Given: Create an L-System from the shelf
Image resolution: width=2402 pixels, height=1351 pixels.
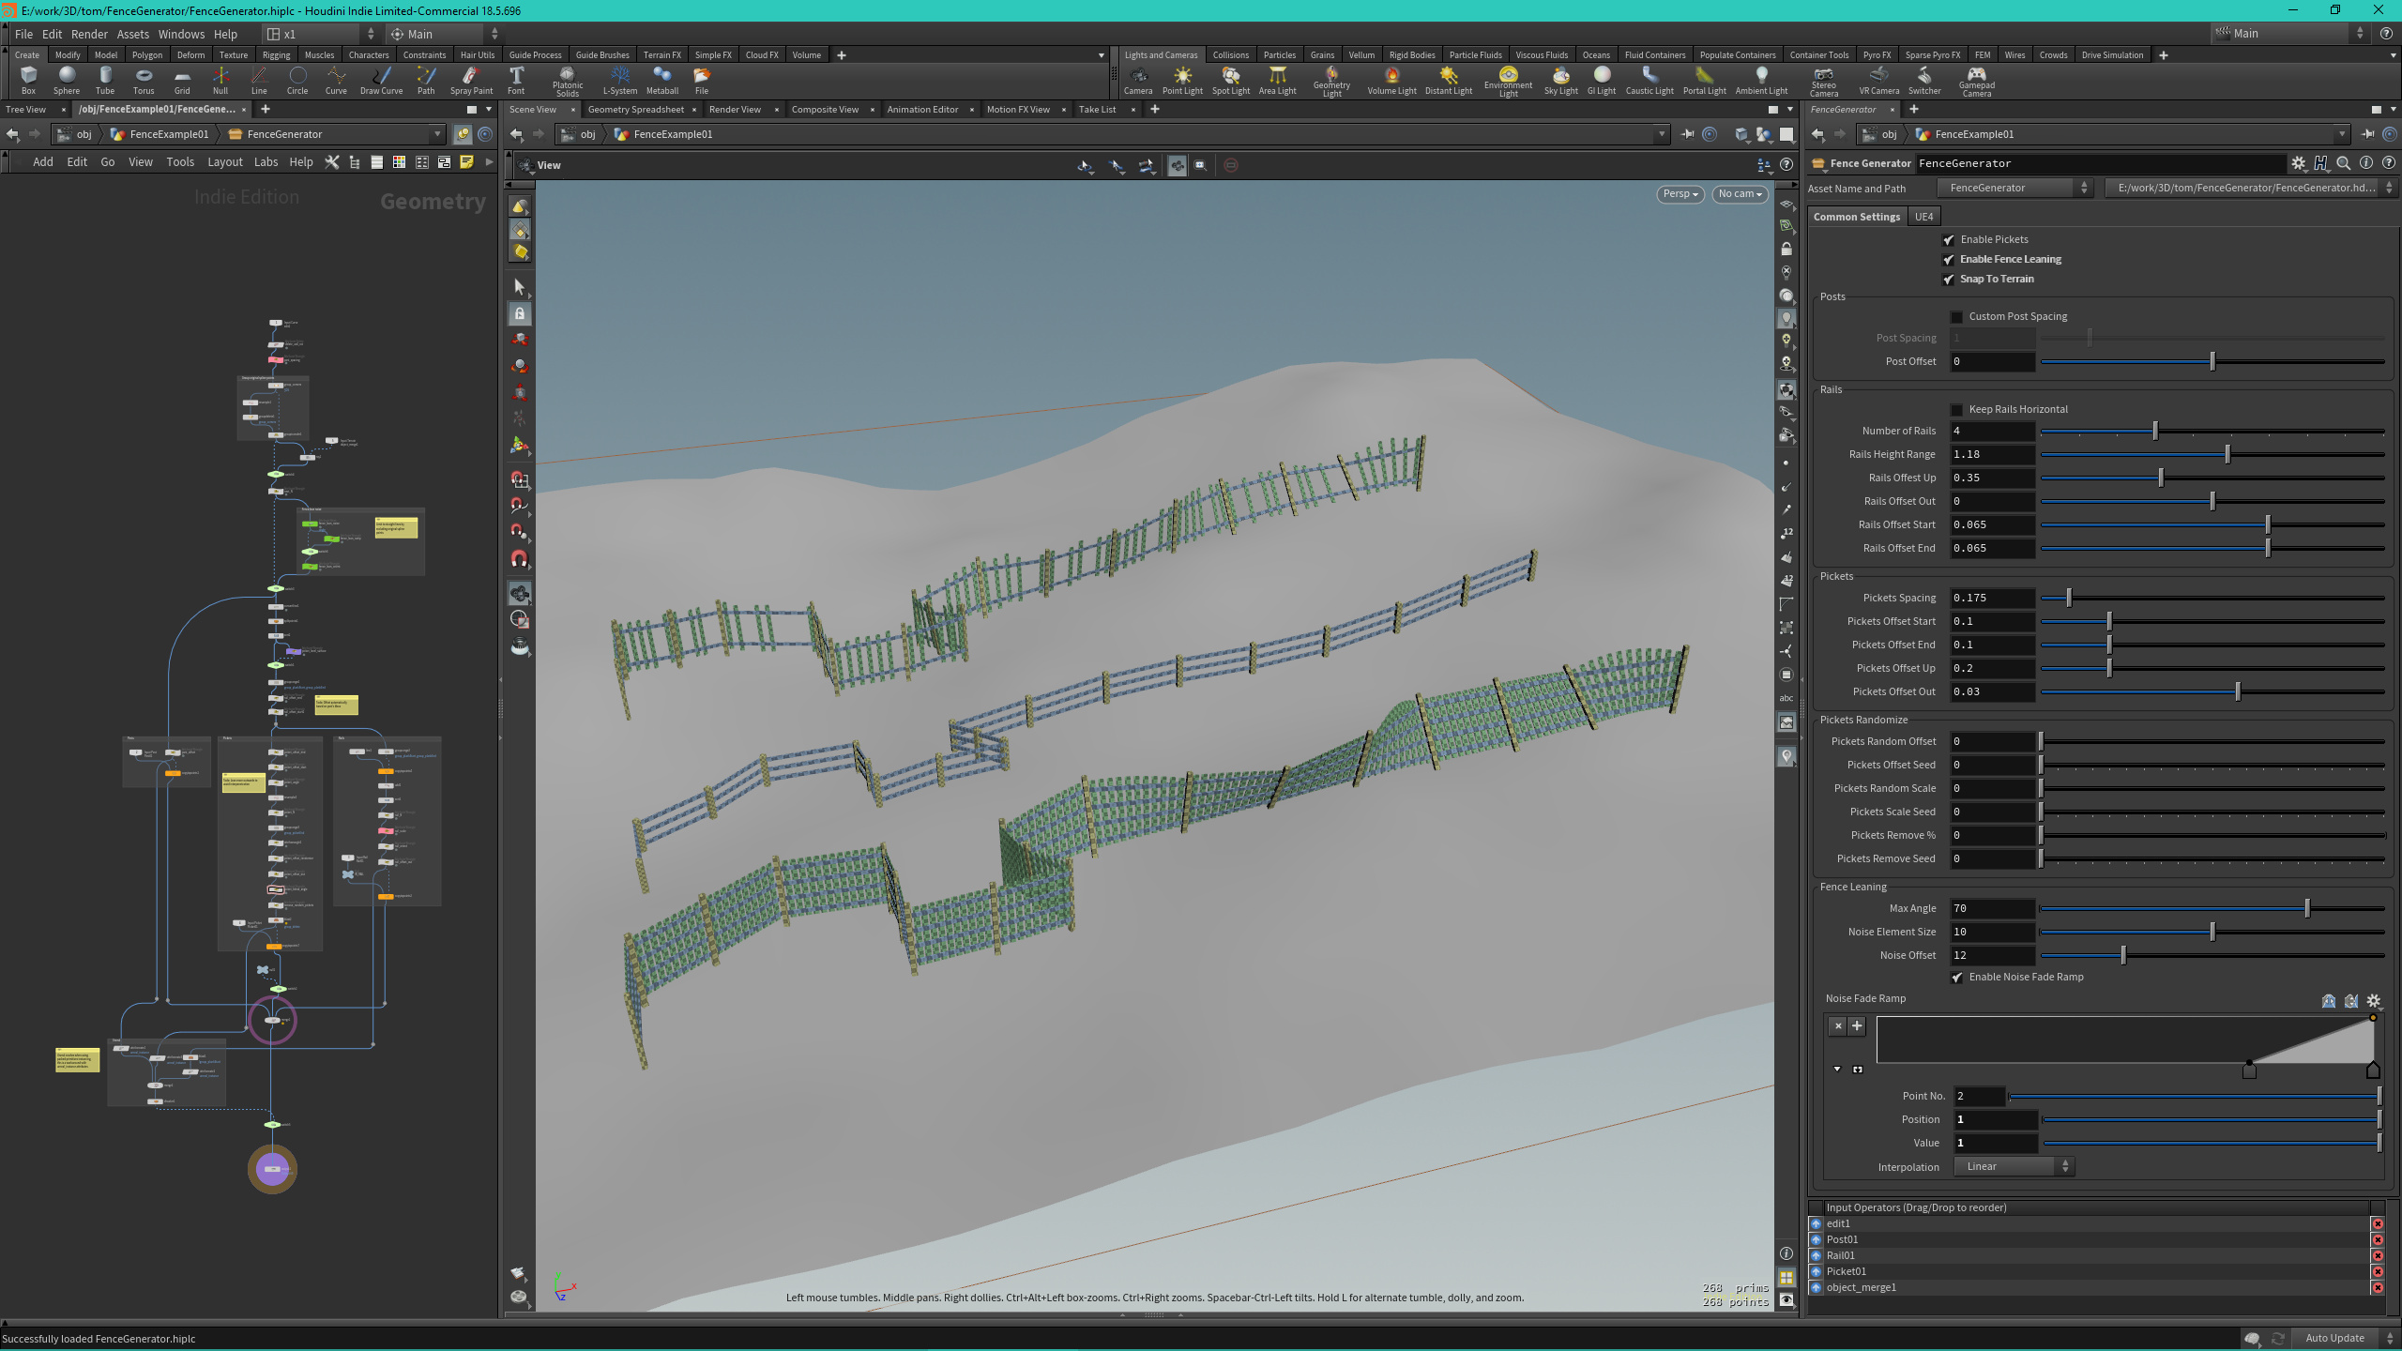Looking at the screenshot, I should click(x=619, y=80).
